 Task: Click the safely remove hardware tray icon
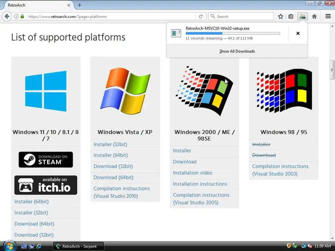(x=295, y=246)
